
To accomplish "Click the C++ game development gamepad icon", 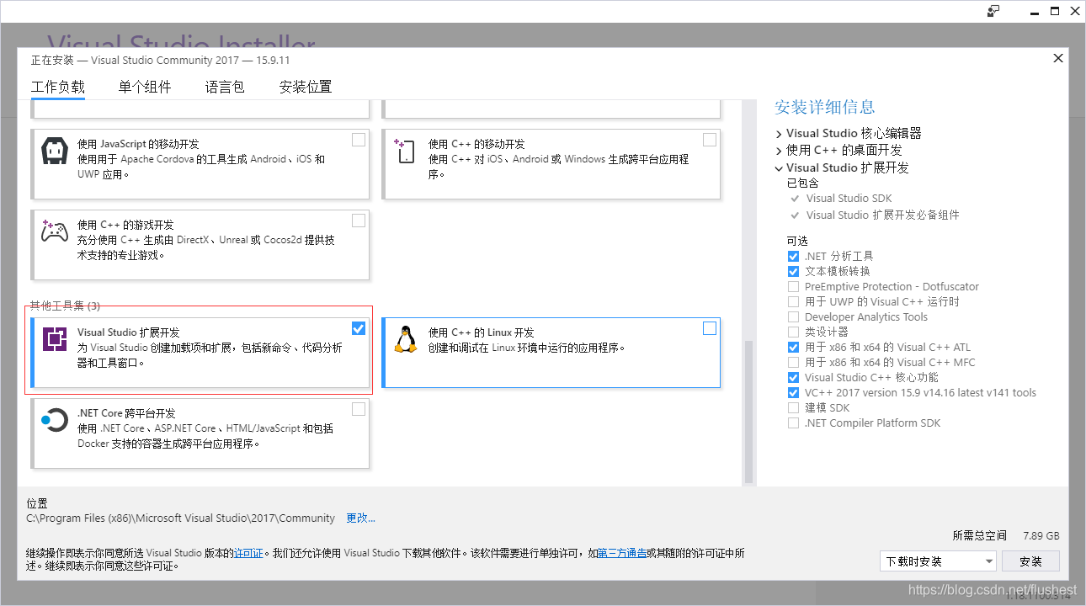I will click(x=54, y=232).
